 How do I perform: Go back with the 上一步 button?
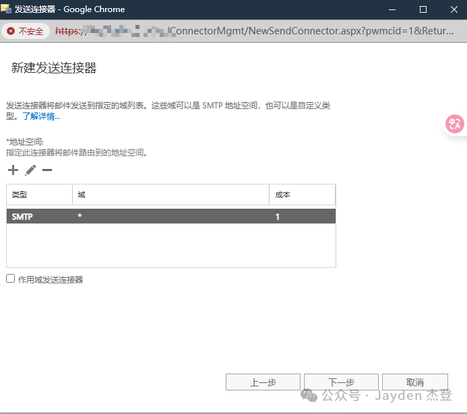click(263, 382)
